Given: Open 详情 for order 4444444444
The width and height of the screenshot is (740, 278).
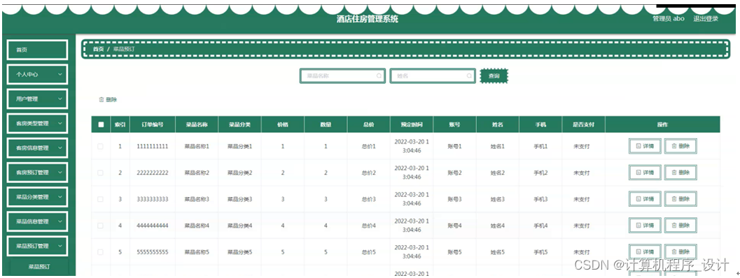Looking at the screenshot, I should pos(645,226).
